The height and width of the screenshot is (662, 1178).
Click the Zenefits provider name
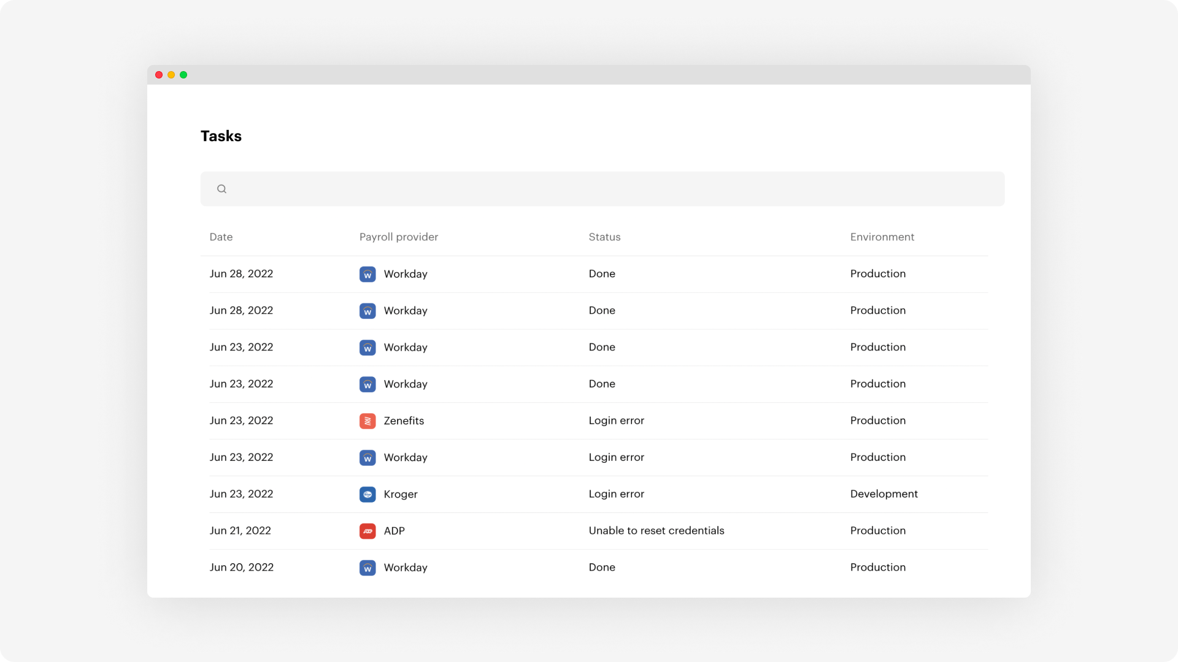coord(404,421)
